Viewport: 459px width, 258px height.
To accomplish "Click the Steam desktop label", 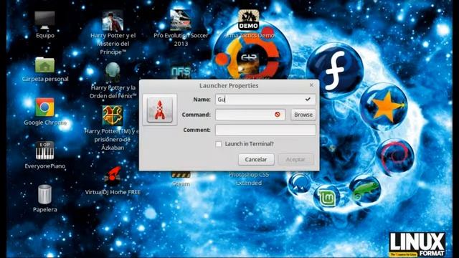I will [181, 184].
